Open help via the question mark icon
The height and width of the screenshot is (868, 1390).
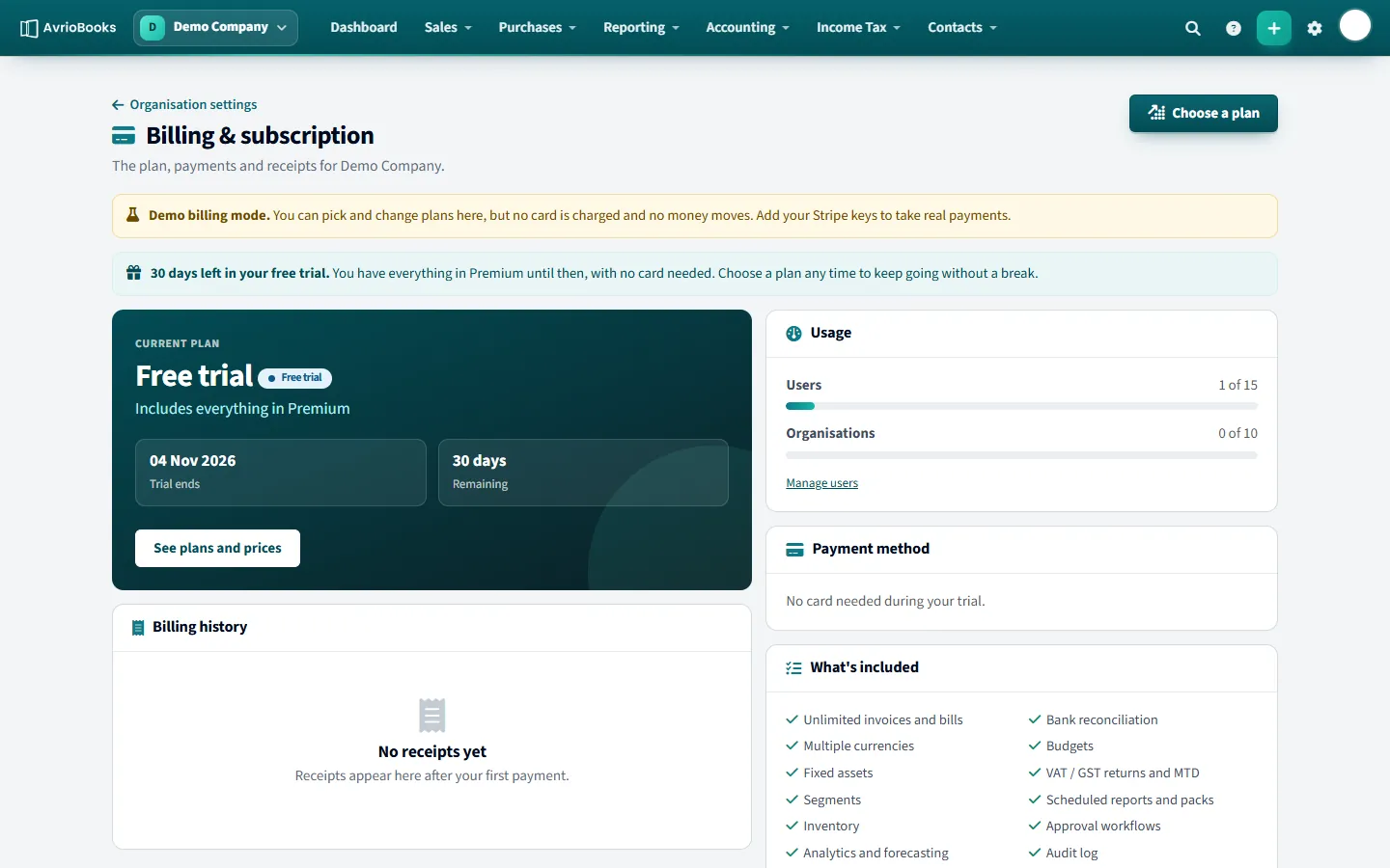click(x=1234, y=28)
